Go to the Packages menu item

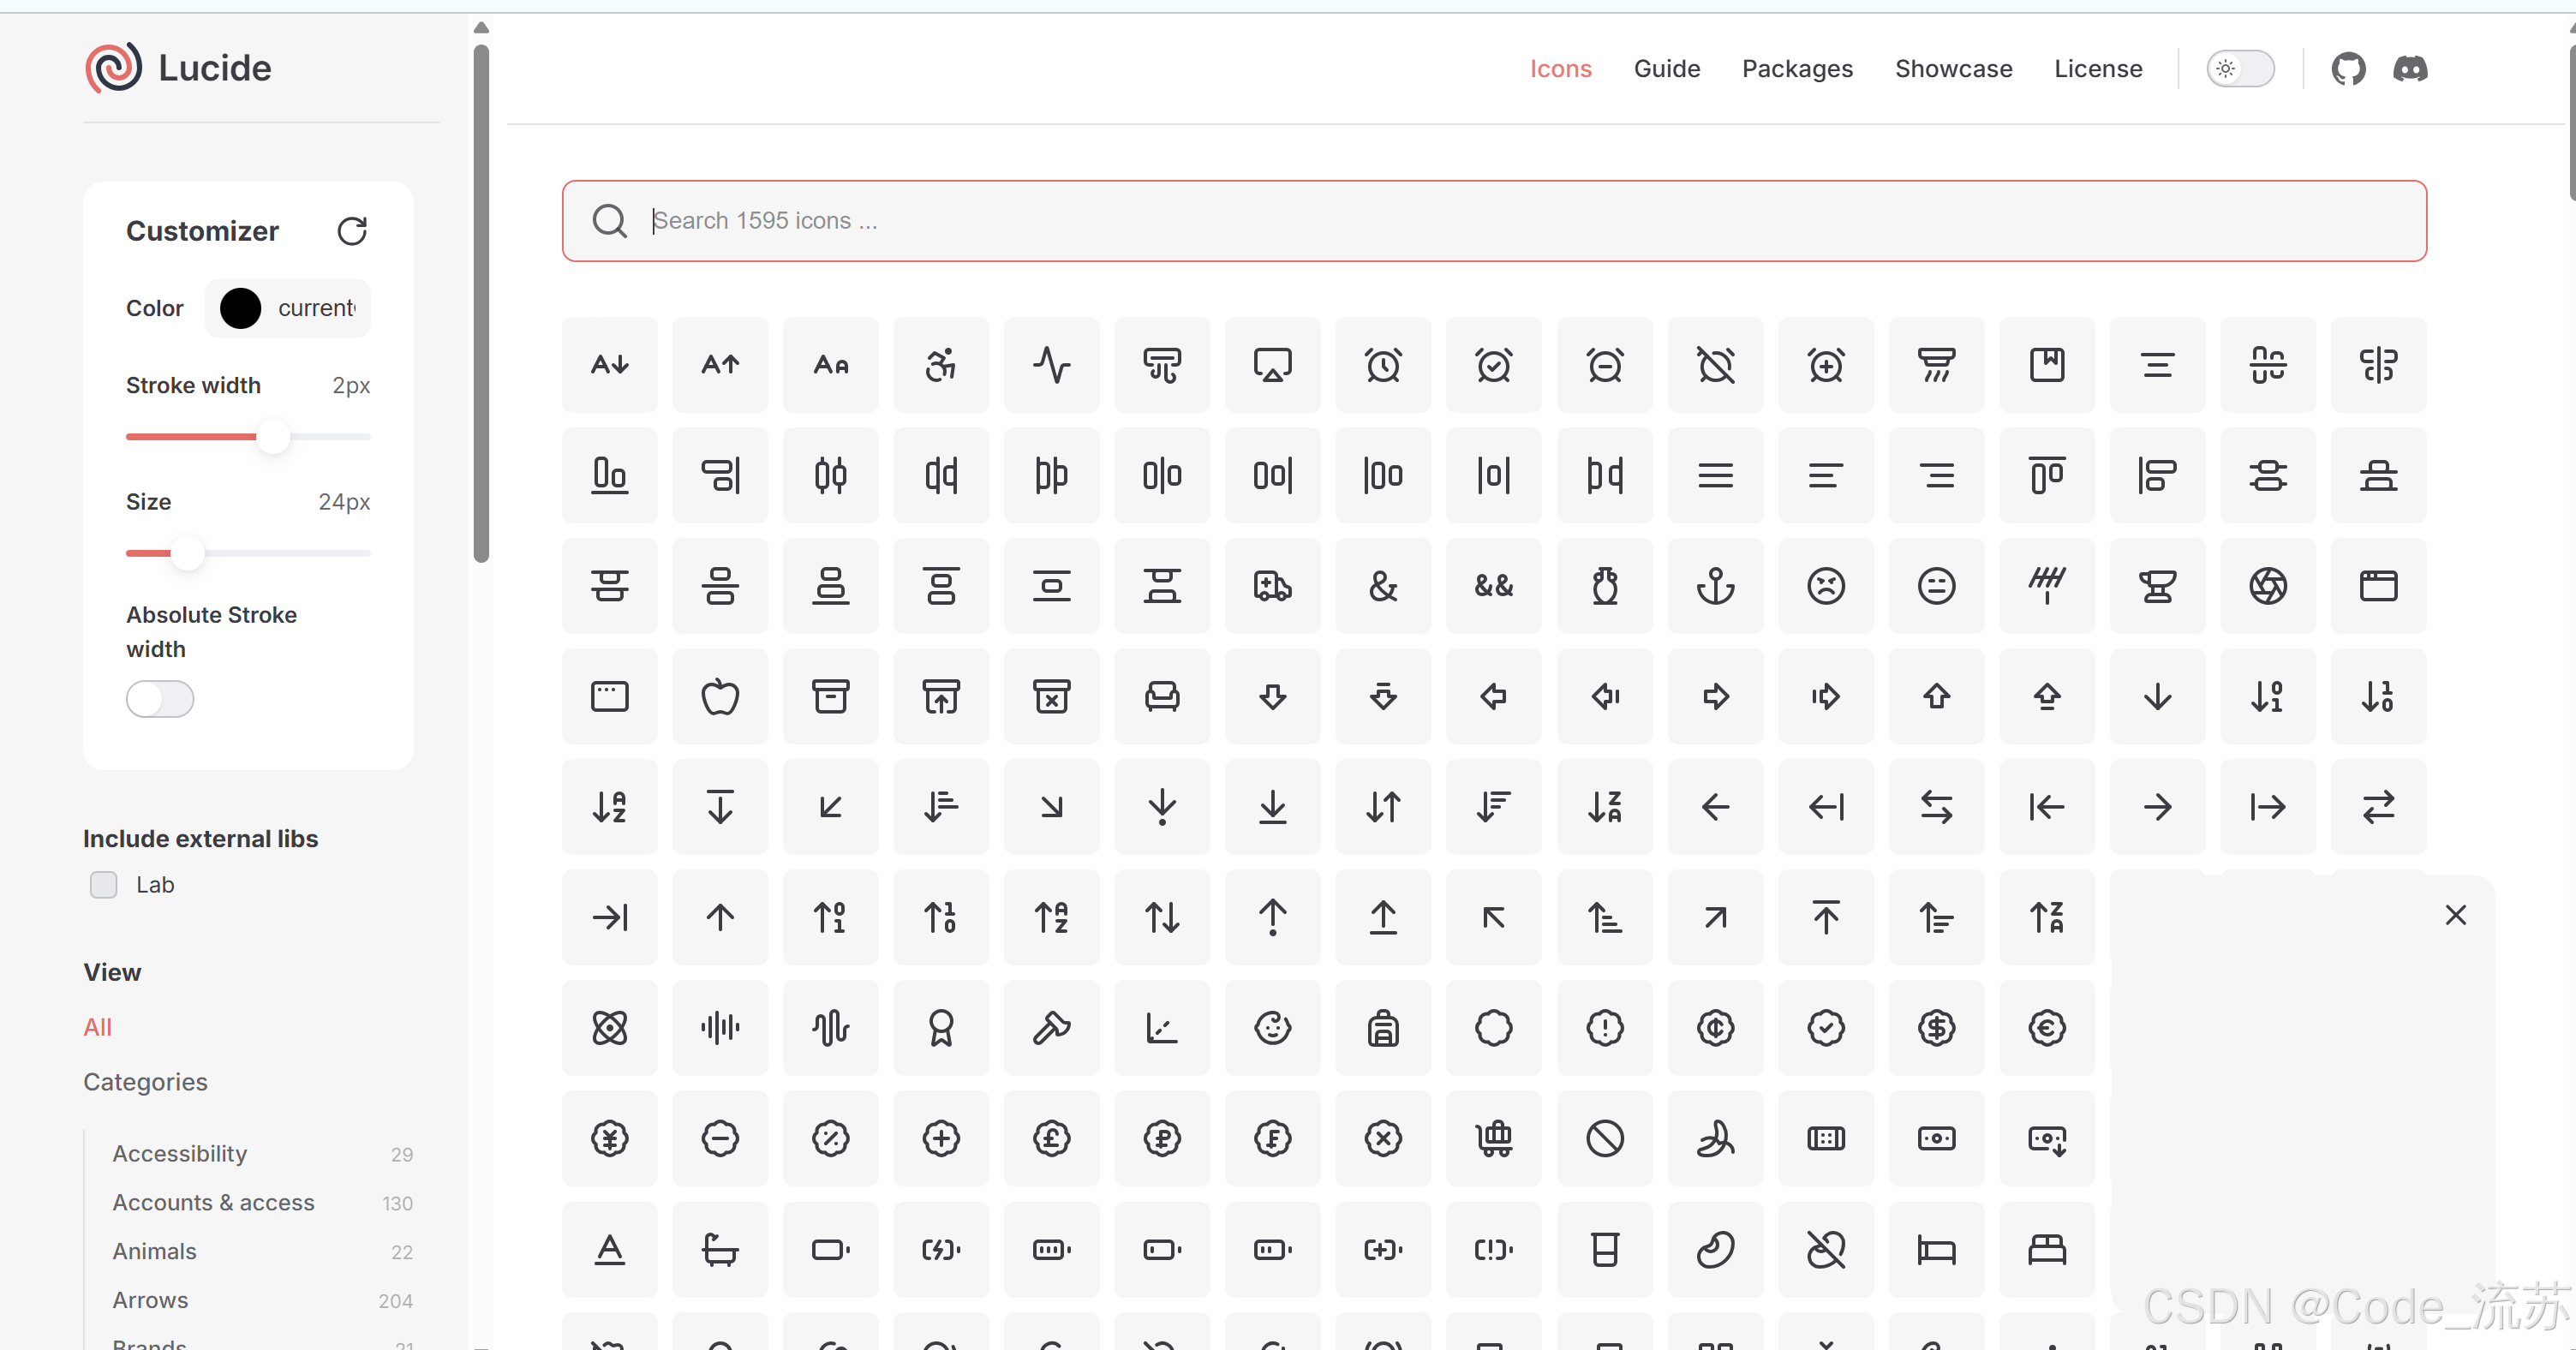click(x=1797, y=69)
